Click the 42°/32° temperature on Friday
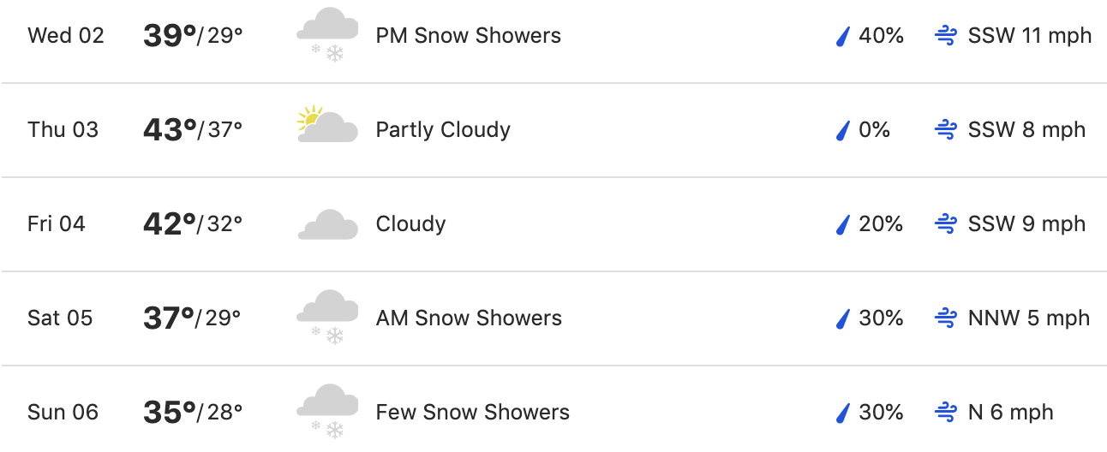 coord(193,224)
